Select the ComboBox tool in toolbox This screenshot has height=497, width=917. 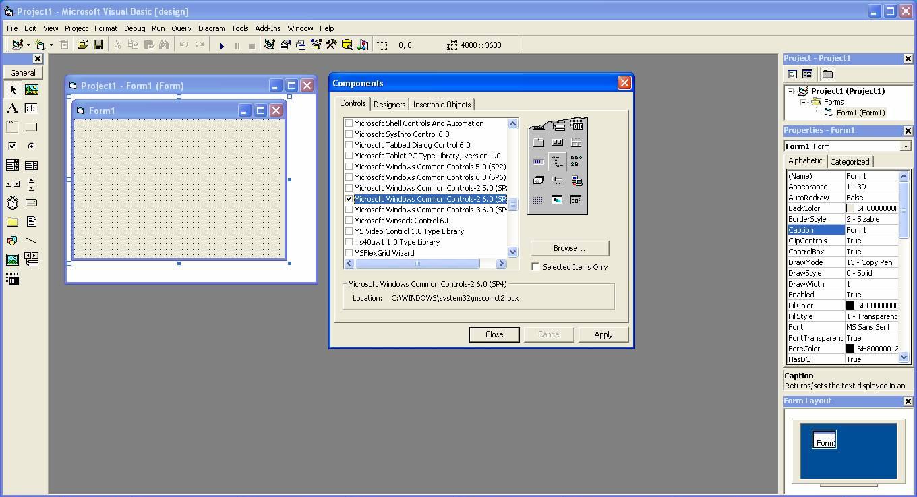(12, 165)
